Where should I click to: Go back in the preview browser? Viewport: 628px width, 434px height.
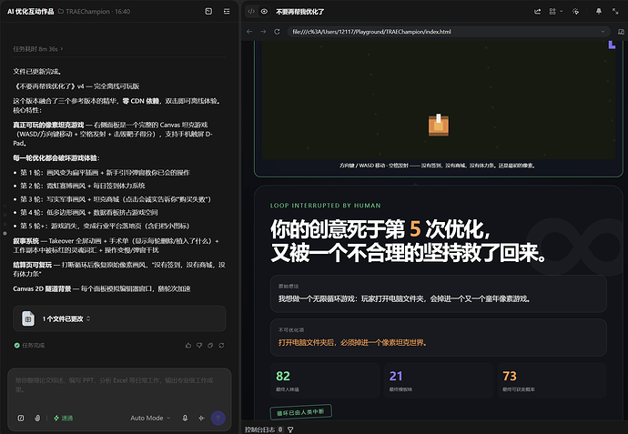click(249, 32)
